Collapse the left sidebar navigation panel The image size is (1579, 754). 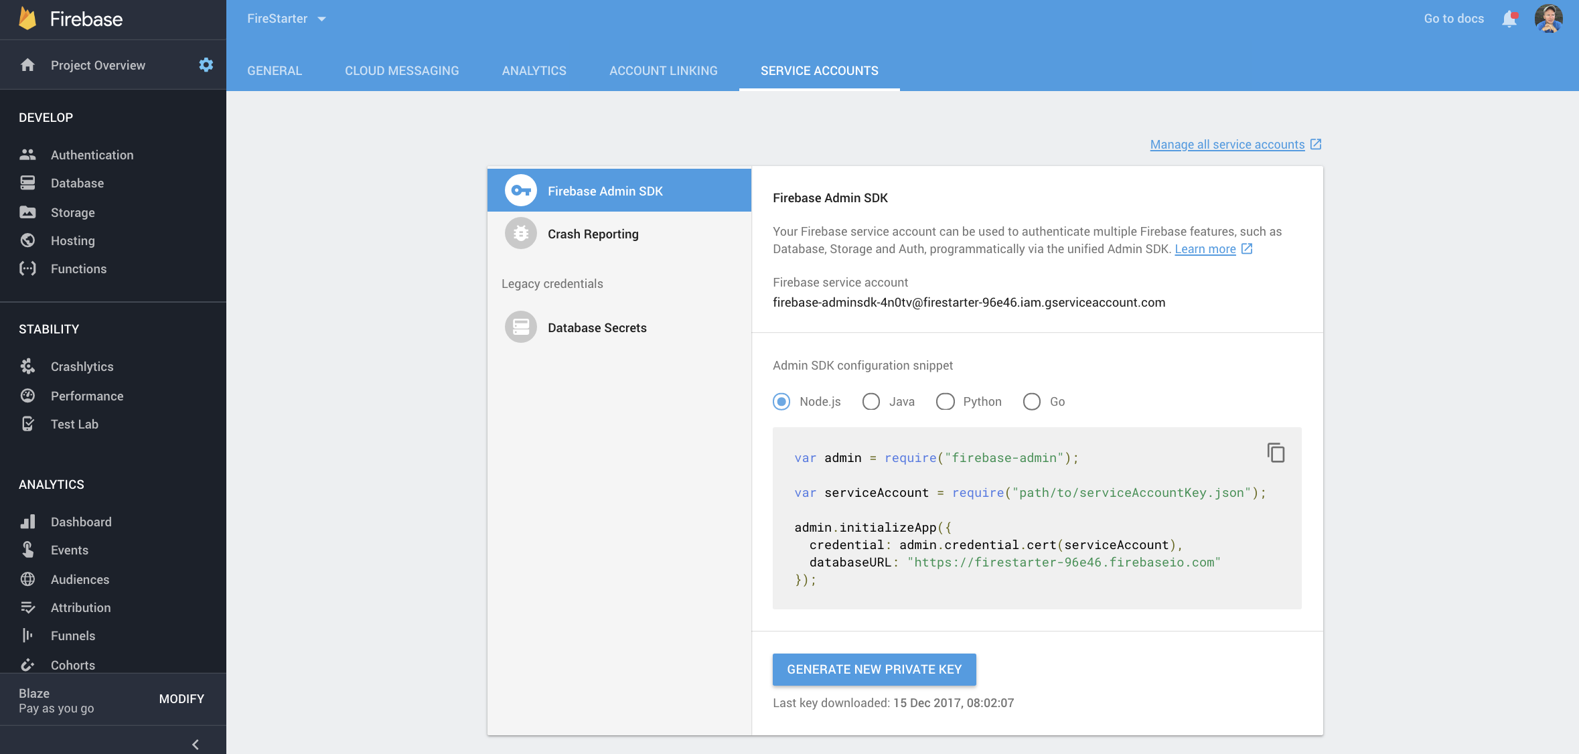196,744
